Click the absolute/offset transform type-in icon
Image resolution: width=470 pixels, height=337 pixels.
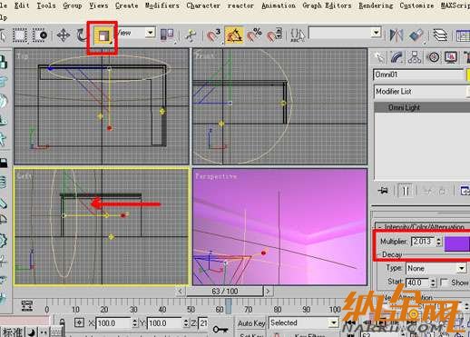79,322
